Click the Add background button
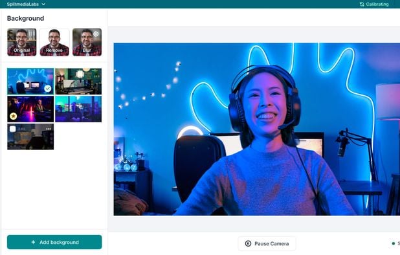 (x=54, y=242)
